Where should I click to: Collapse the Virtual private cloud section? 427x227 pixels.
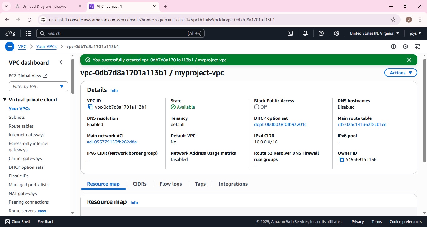(5, 100)
